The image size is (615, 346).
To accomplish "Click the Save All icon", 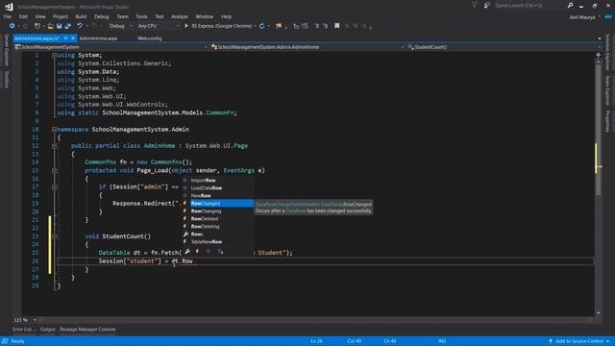I will pyautogui.click(x=68, y=26).
